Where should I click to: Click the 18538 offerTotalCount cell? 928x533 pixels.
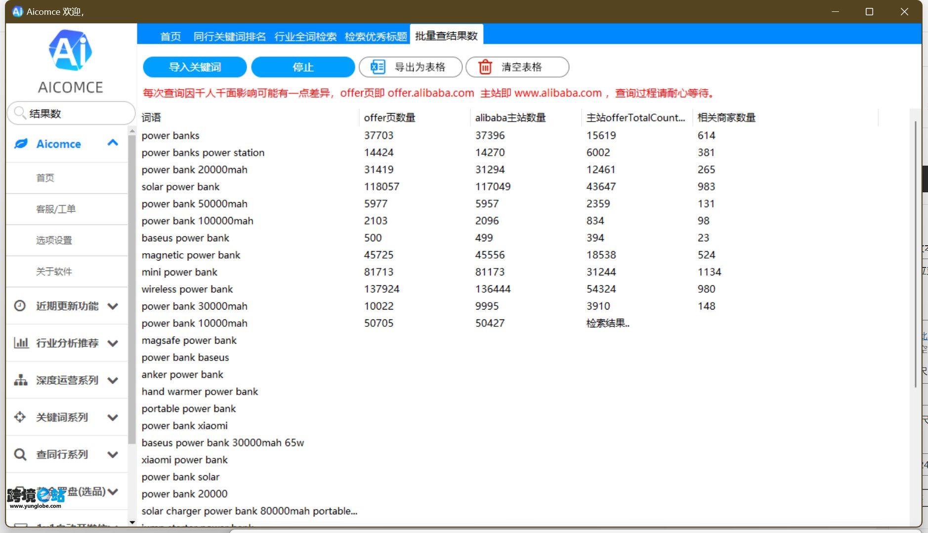coord(601,255)
